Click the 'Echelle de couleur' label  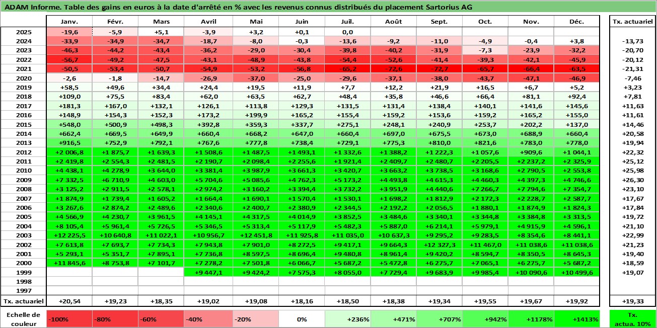tap(23, 319)
